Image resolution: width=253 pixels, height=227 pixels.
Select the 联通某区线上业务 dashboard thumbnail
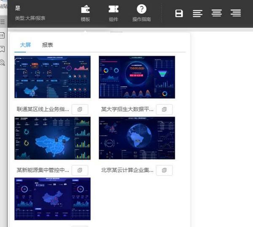click(x=52, y=77)
